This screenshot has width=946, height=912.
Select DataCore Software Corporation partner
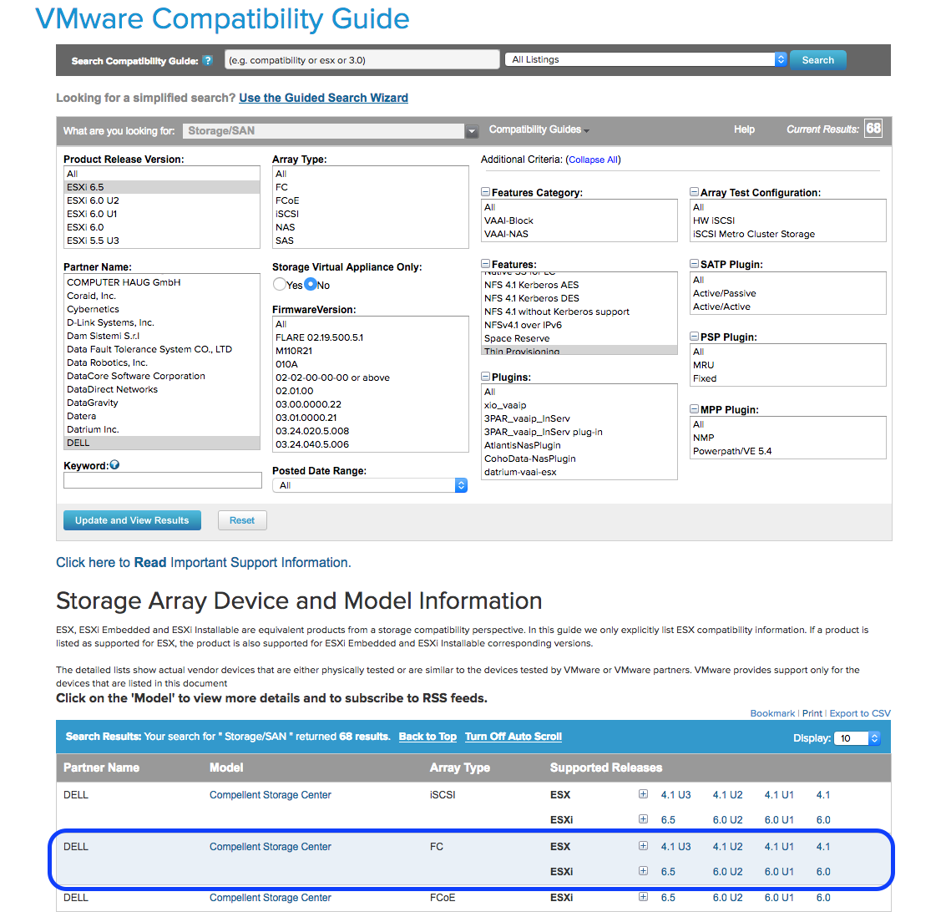(162, 376)
